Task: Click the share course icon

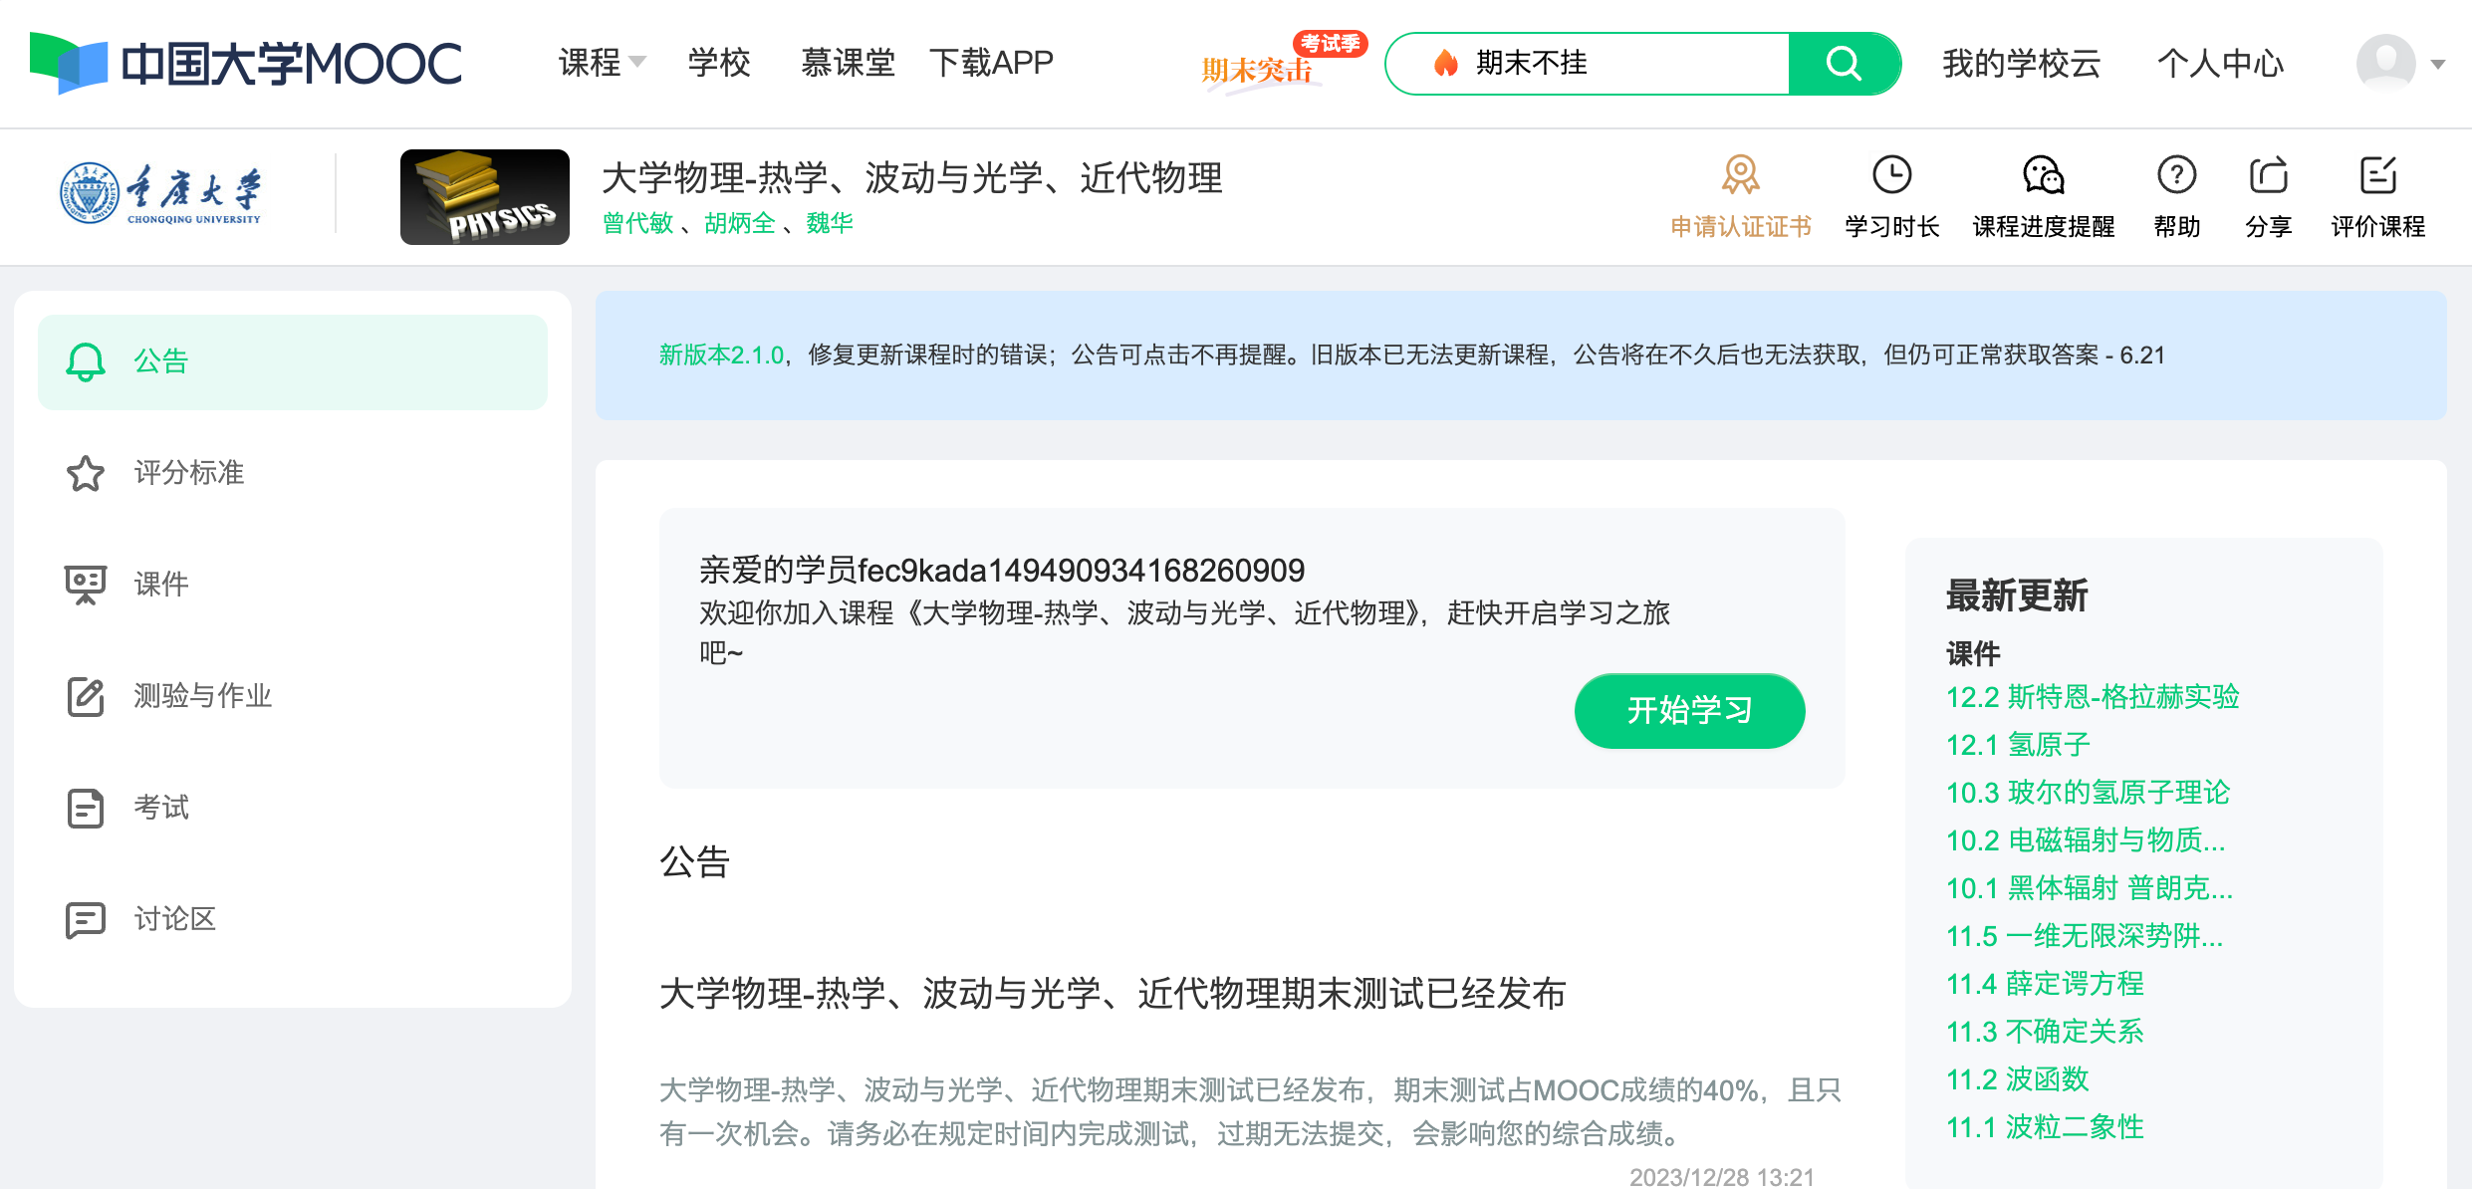Action: tap(2268, 175)
